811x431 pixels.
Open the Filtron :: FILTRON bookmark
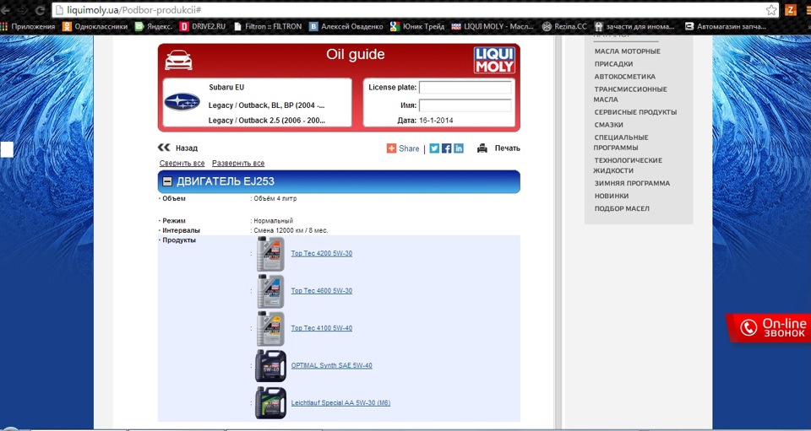pyautogui.click(x=268, y=26)
